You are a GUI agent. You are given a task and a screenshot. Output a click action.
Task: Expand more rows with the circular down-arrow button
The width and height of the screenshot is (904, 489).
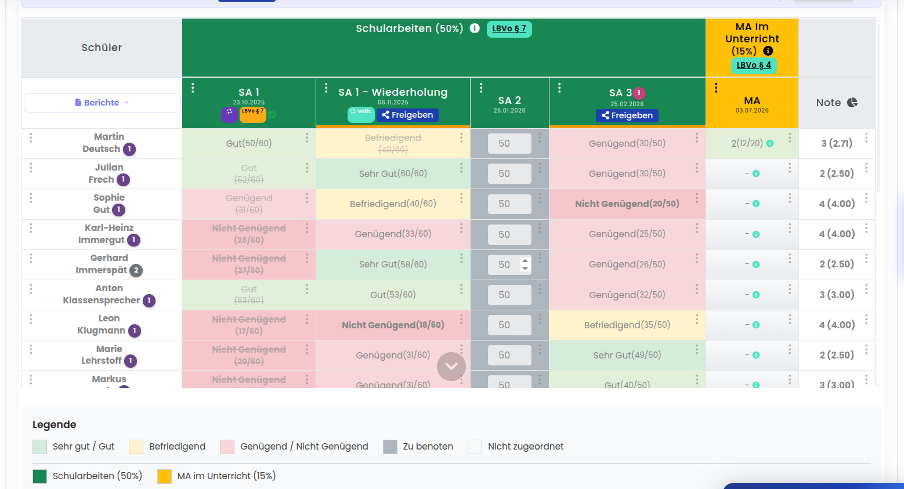(x=451, y=366)
